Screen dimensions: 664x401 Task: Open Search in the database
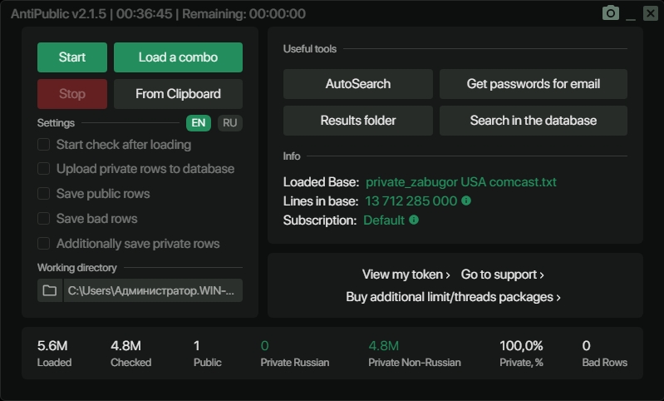(x=534, y=121)
